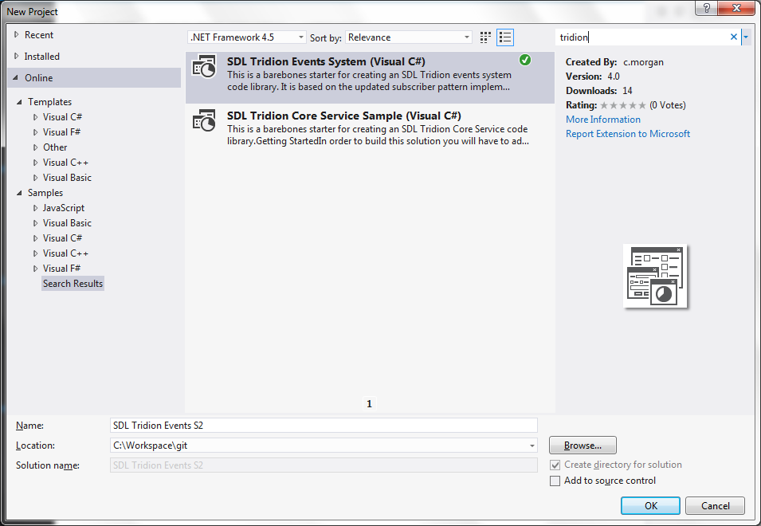Image resolution: width=761 pixels, height=526 pixels.
Task: Toggle Create directory for solution checkbox
Action: click(x=555, y=465)
